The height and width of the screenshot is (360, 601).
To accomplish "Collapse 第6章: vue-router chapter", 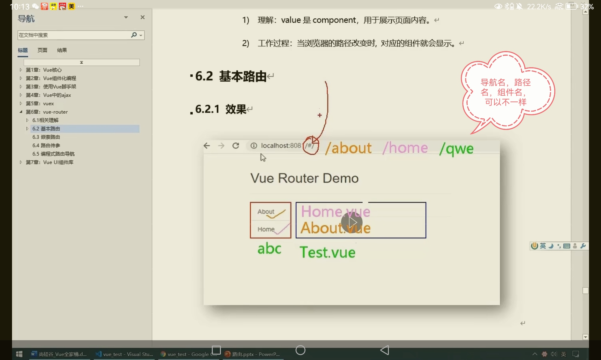I will (21, 112).
